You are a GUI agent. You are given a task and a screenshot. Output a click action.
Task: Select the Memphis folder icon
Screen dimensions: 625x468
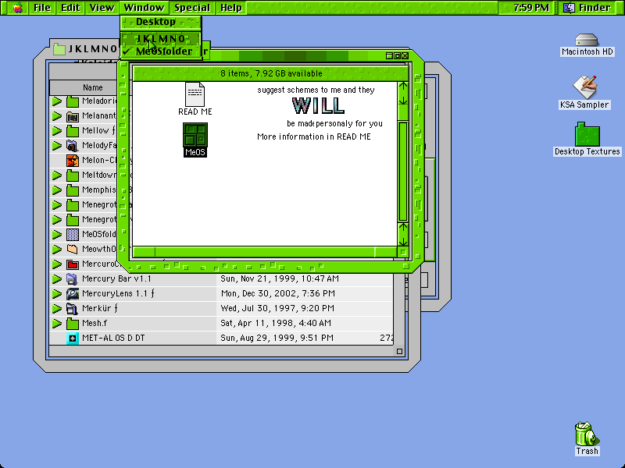[x=73, y=190]
